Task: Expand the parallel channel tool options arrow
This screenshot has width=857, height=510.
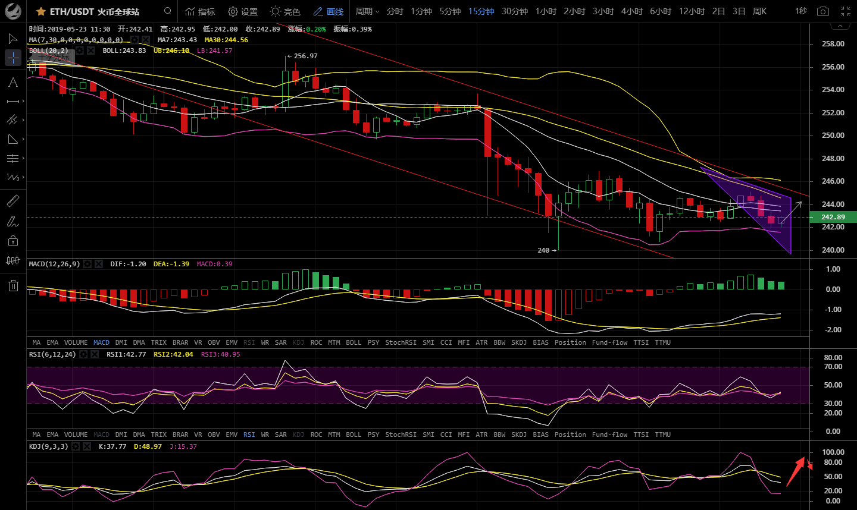Action: pos(23,120)
